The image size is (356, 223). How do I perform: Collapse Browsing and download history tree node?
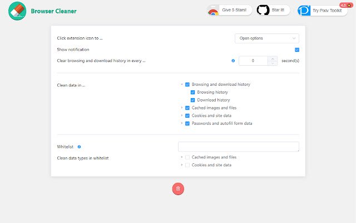(182, 84)
